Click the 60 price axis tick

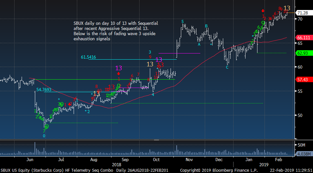300,67
